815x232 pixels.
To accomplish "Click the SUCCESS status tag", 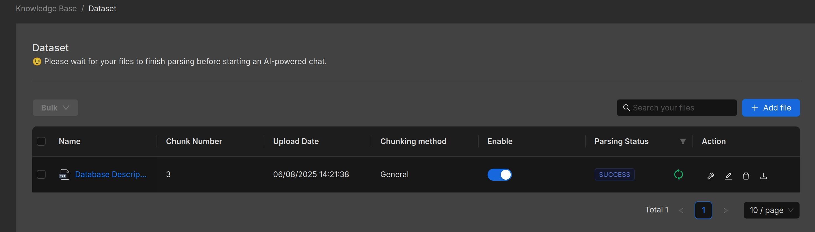I will point(614,175).
